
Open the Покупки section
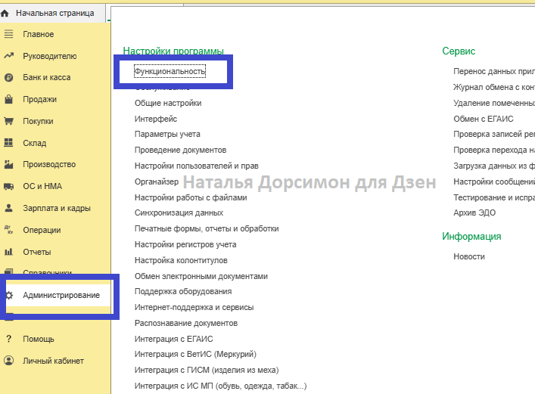tap(38, 122)
